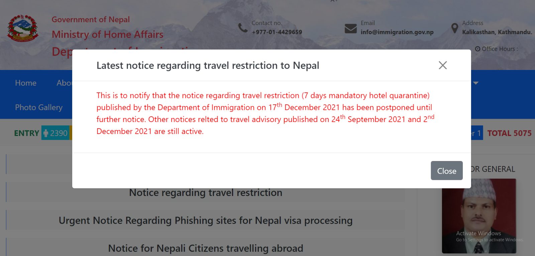Open the Home menu item
This screenshot has height=256, width=535.
[x=26, y=83]
